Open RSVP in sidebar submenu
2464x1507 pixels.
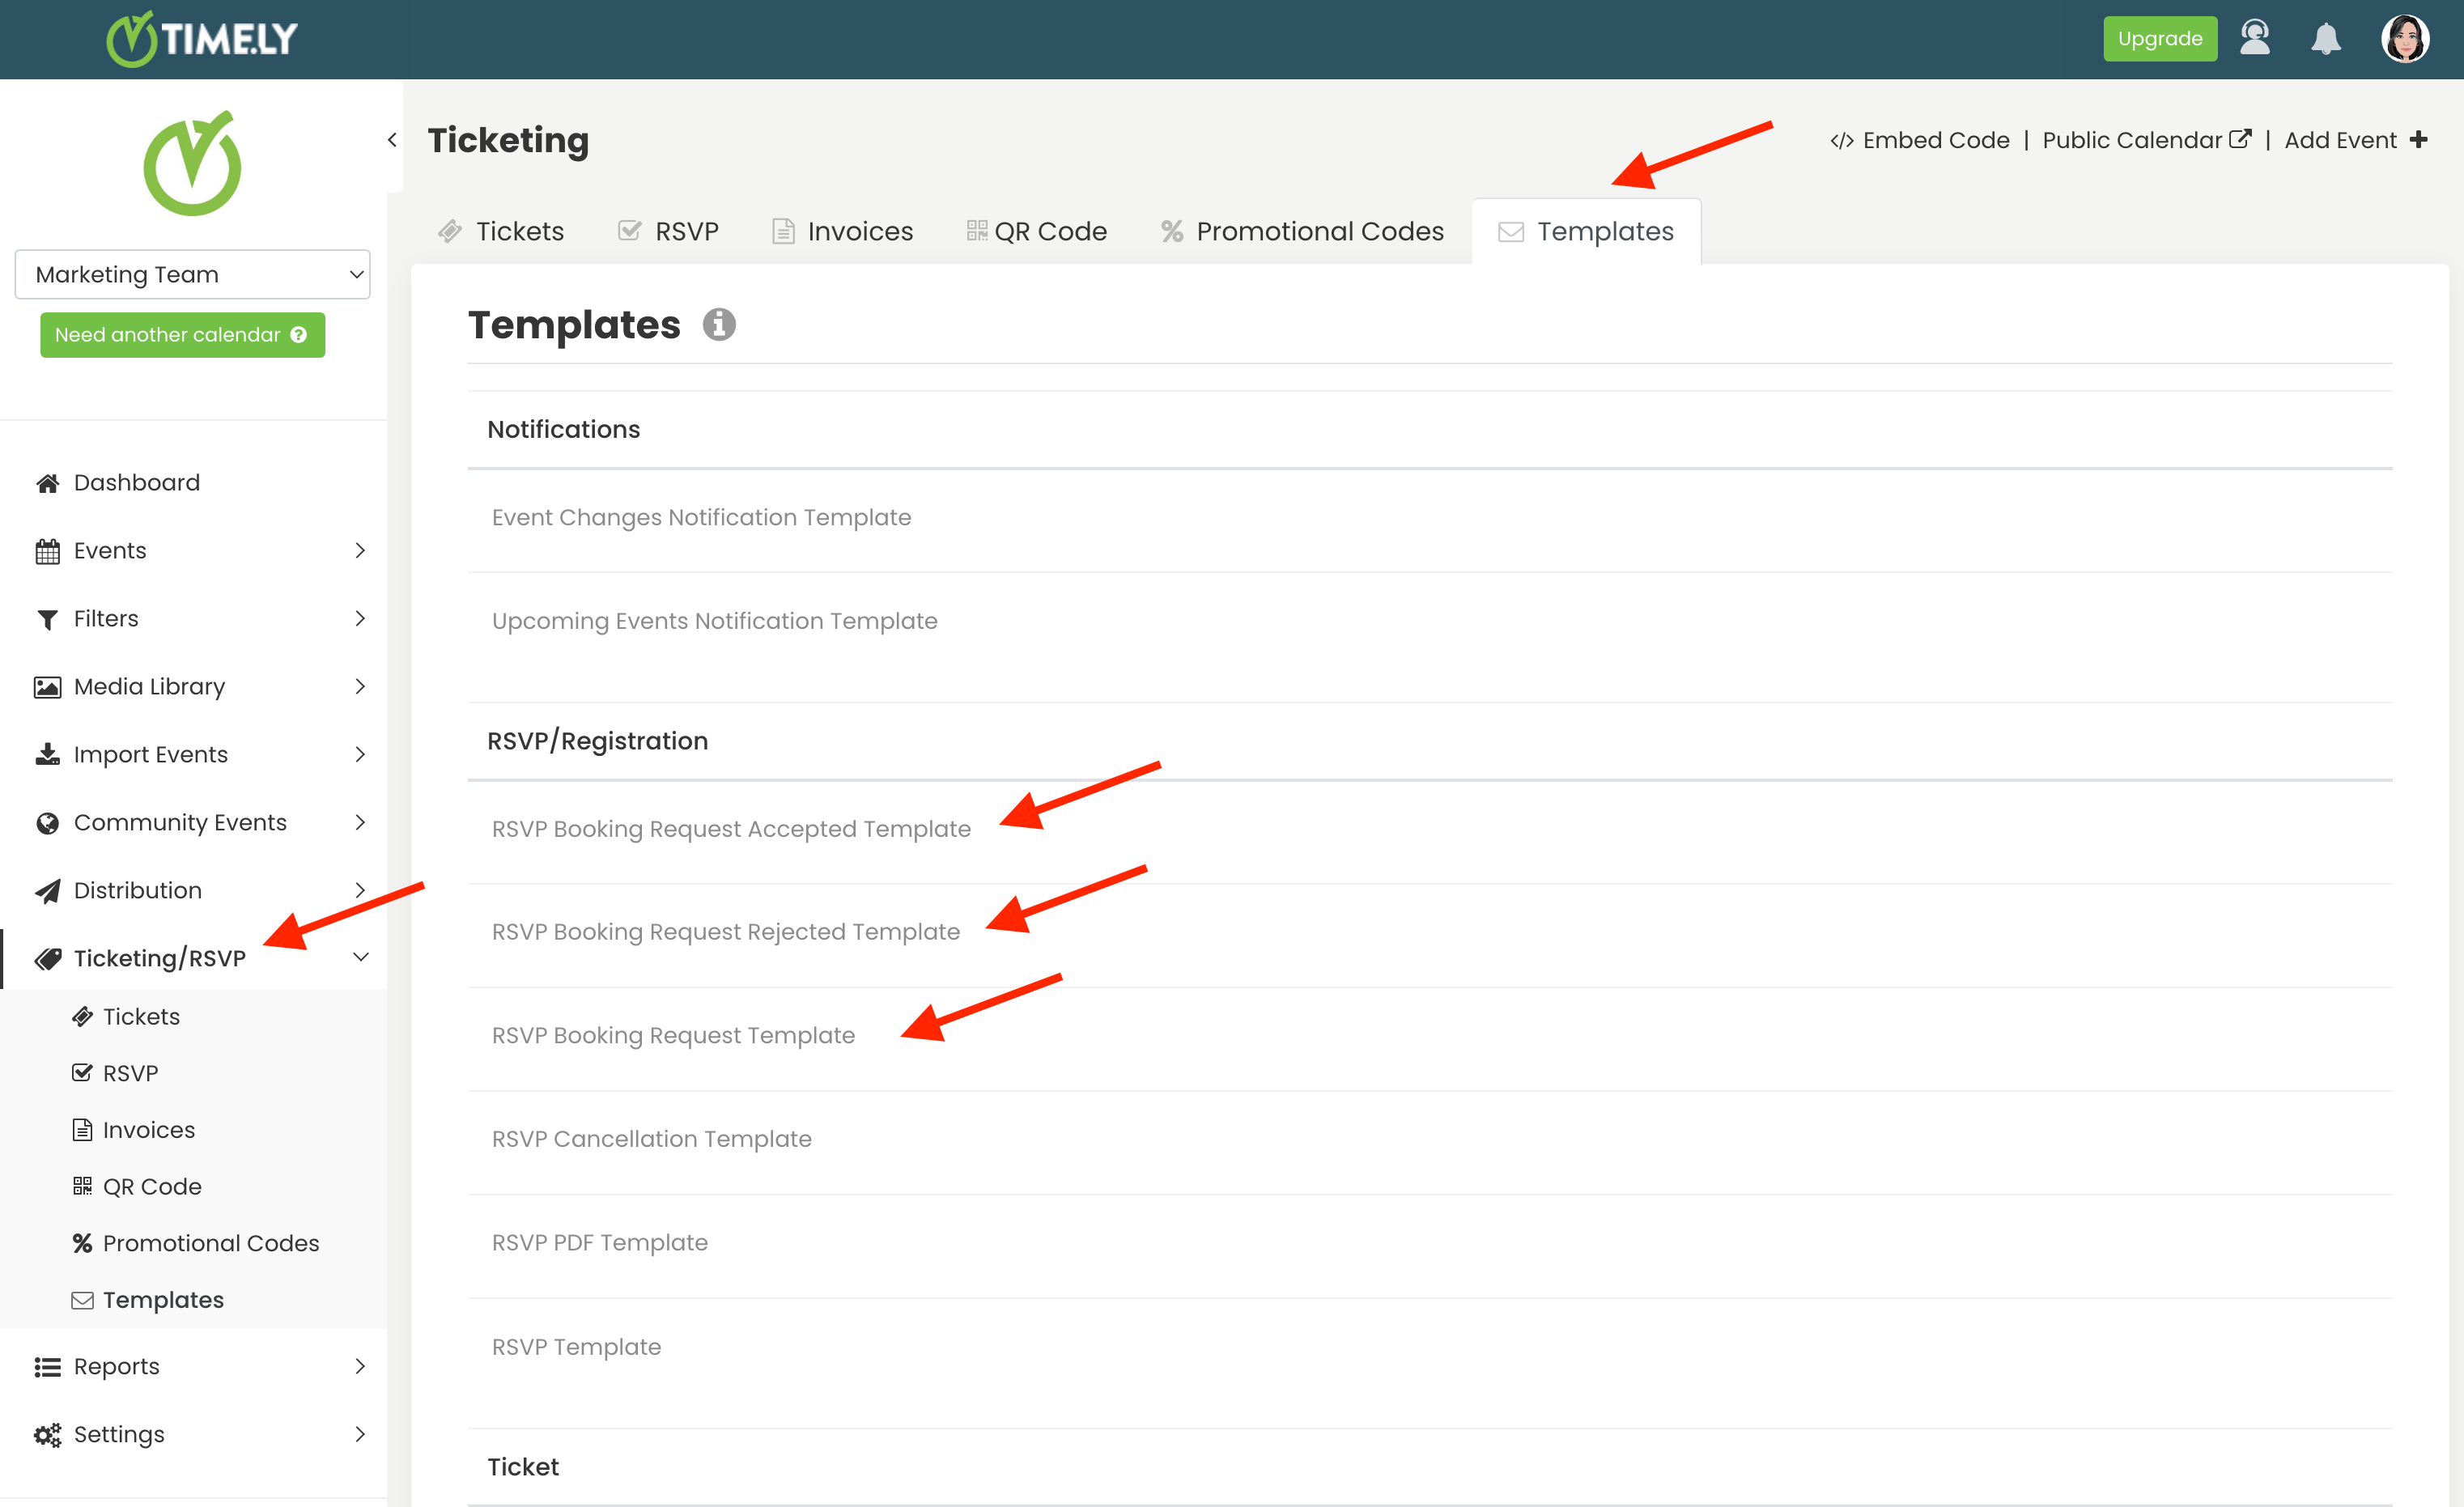116,1074
